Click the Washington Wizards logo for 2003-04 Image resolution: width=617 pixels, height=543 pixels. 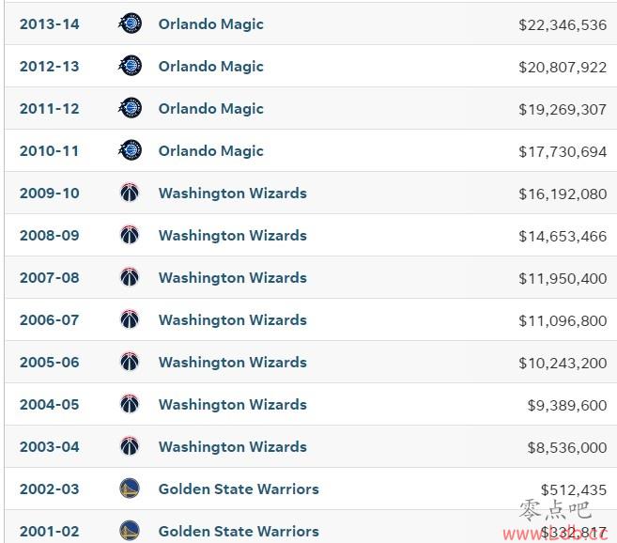(x=130, y=446)
